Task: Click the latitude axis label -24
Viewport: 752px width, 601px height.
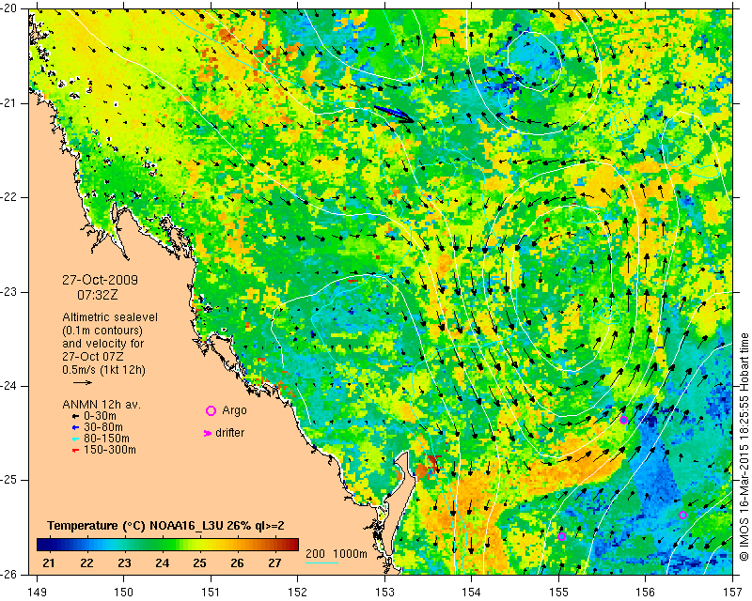Action: click(x=8, y=386)
